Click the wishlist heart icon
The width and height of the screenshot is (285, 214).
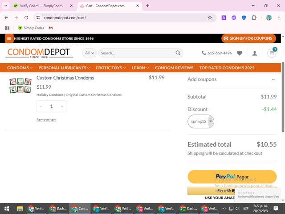[x=240, y=53]
